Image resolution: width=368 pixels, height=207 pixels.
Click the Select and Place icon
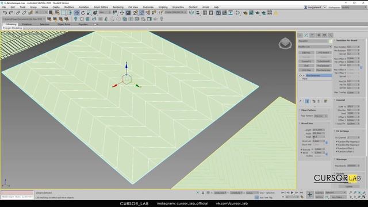pyautogui.click(x=95, y=13)
